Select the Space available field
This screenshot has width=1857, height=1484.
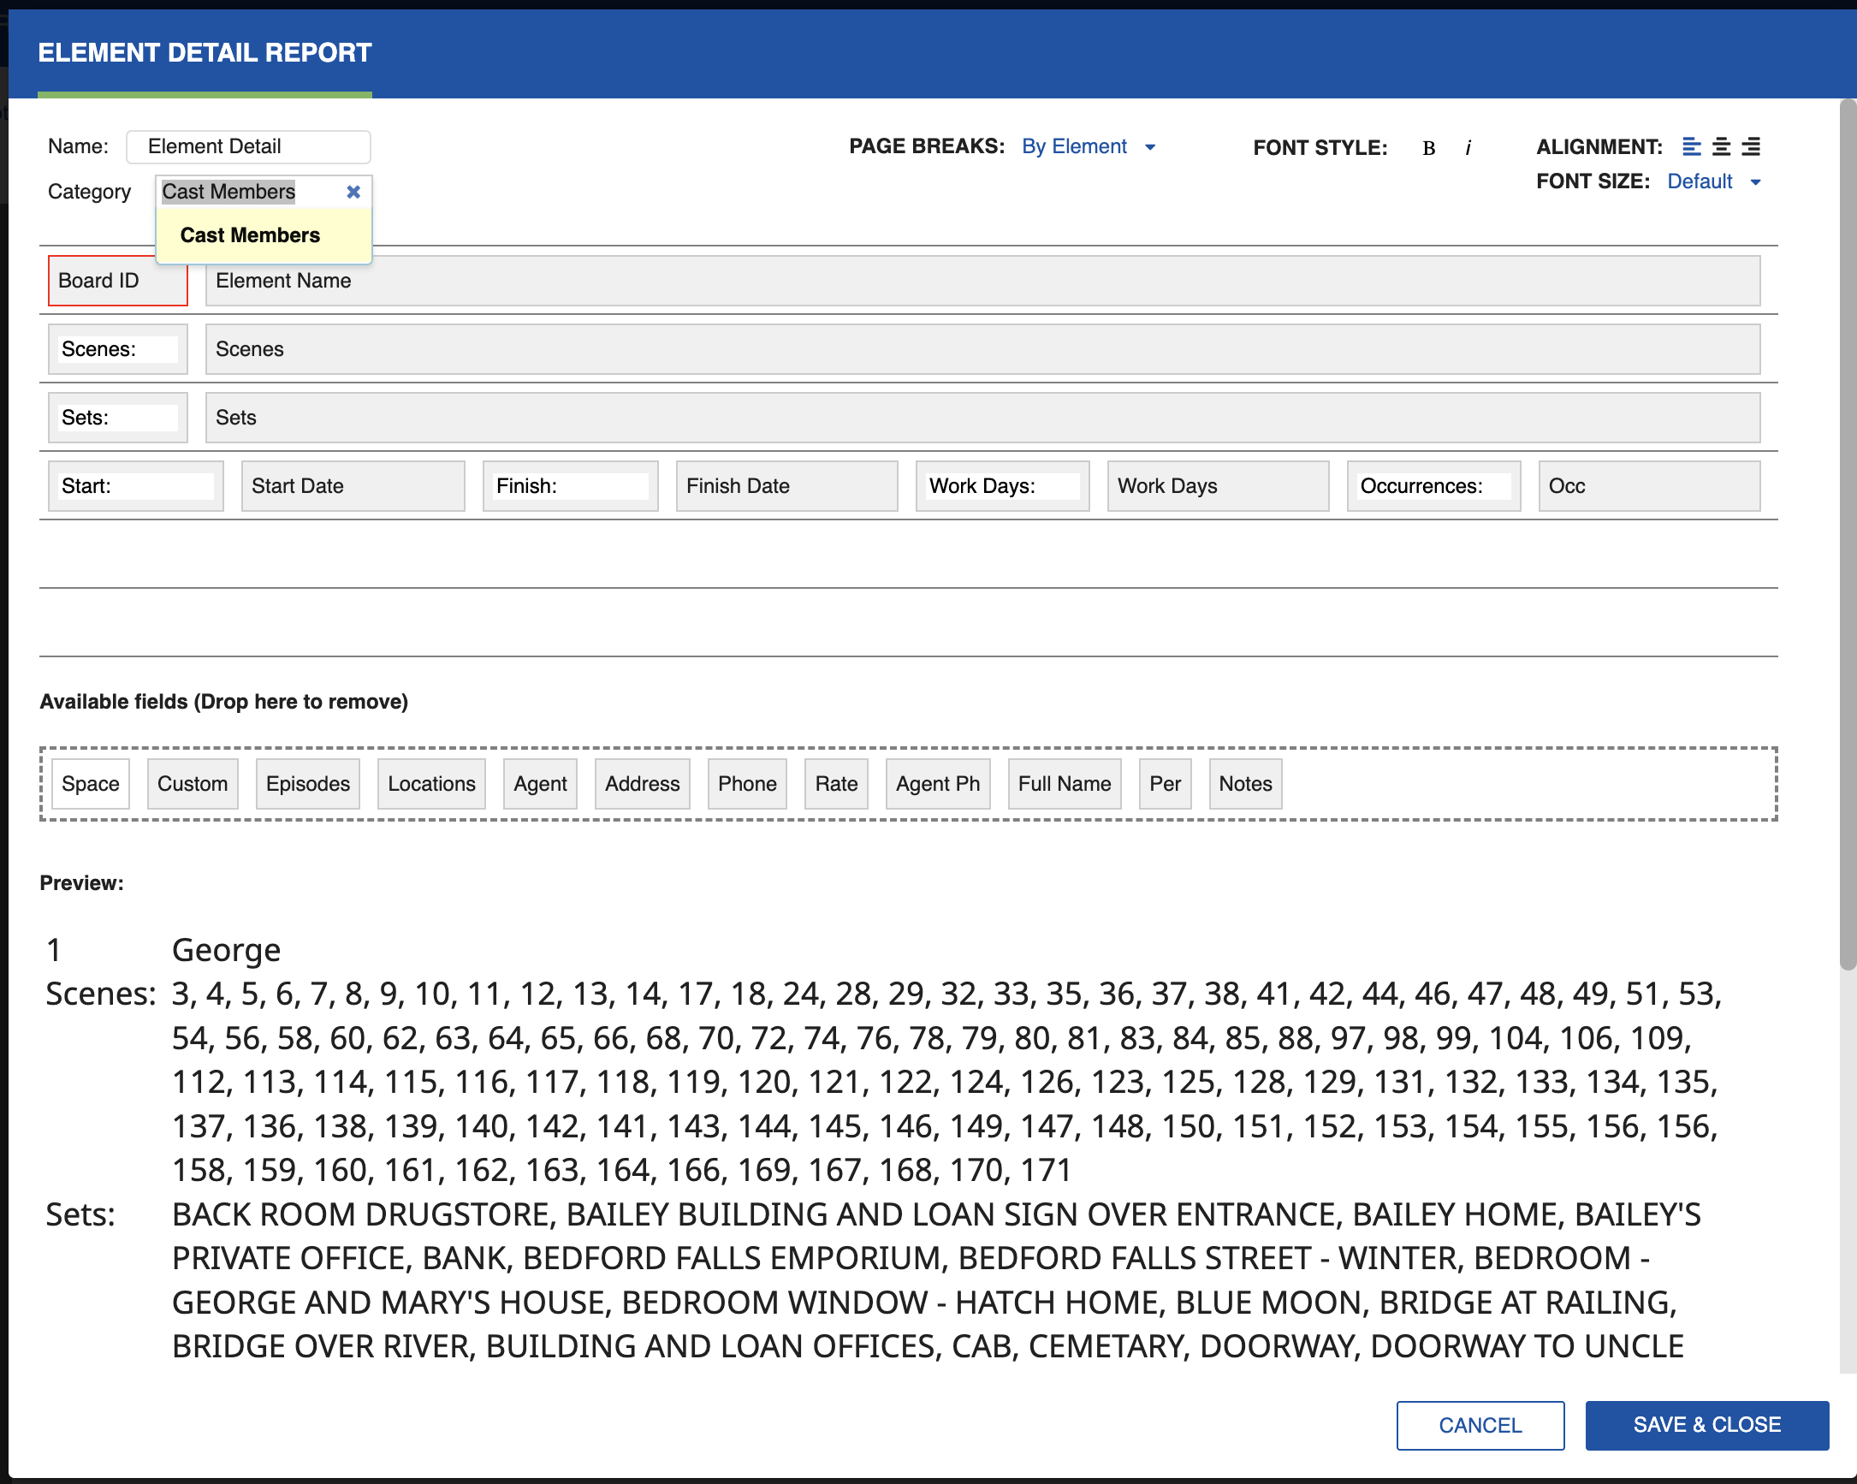pyautogui.click(x=90, y=784)
